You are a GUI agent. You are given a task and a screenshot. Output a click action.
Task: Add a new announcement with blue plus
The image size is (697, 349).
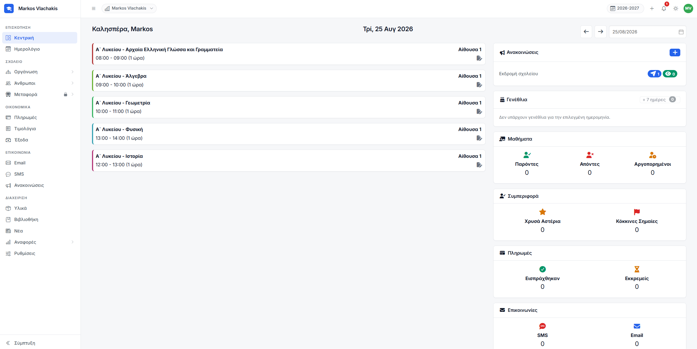pos(675,53)
